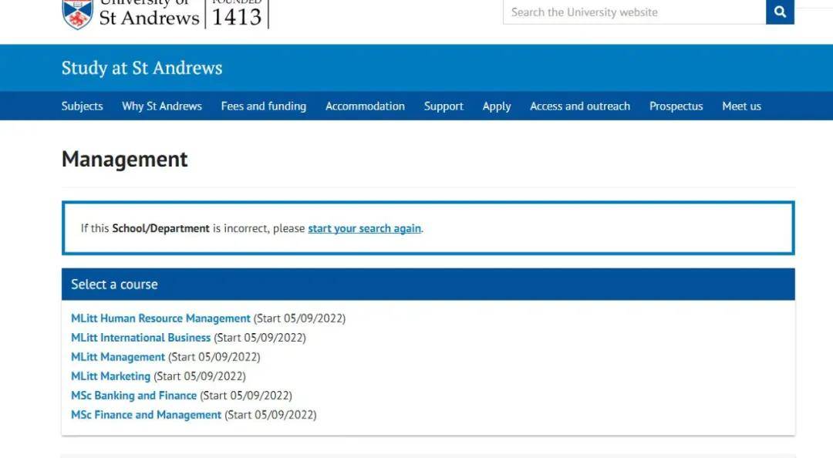
Task: Open Access and outreach
Action: point(580,106)
